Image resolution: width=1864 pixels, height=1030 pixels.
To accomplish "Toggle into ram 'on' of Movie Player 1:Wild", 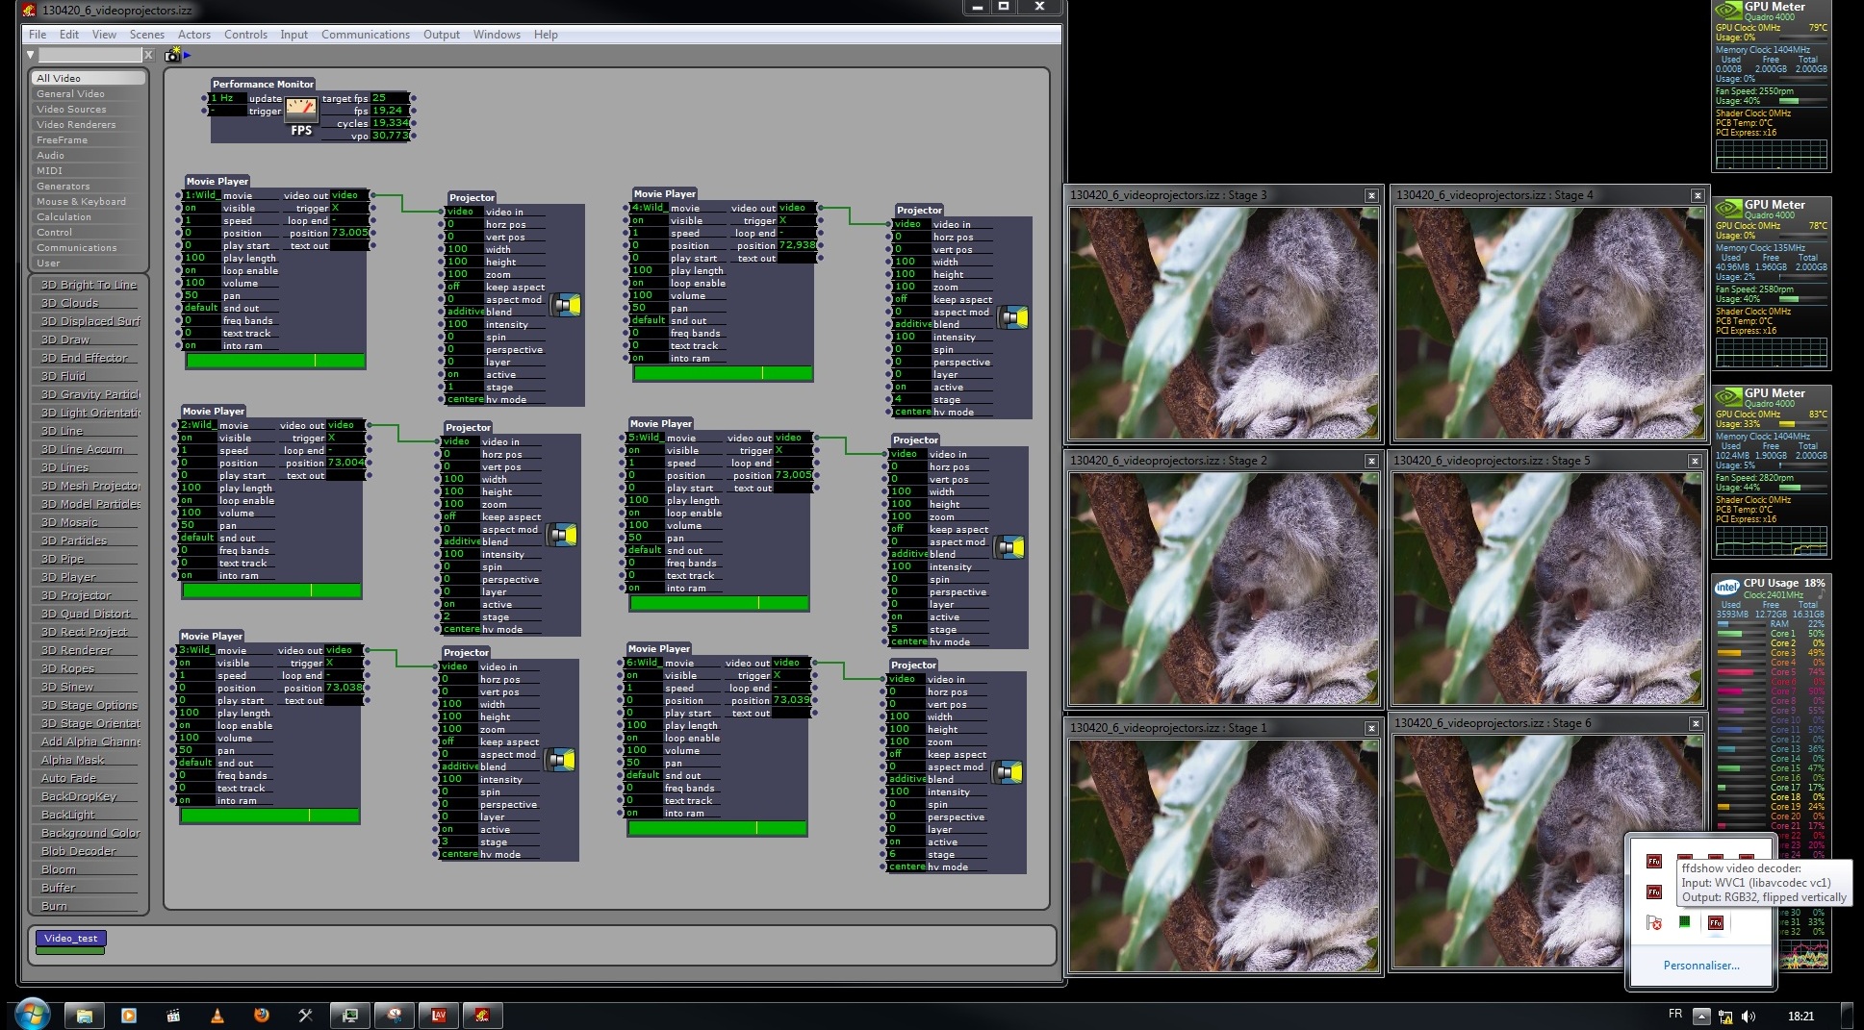I will pyautogui.click(x=201, y=345).
